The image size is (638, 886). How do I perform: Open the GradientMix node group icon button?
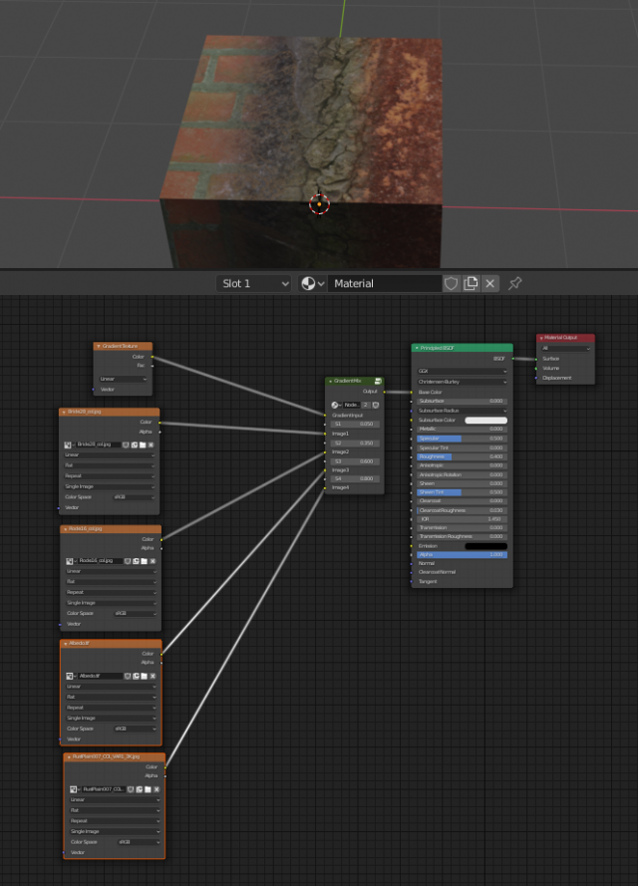pyautogui.click(x=378, y=382)
